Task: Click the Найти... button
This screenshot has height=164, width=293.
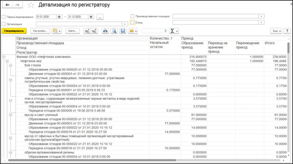Action: 72,31
